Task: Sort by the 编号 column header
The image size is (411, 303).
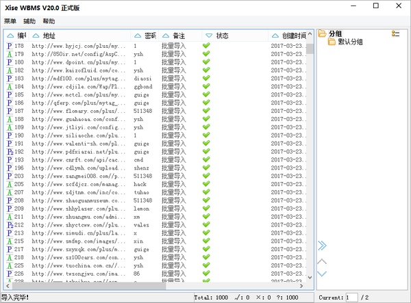Action: 16,36
